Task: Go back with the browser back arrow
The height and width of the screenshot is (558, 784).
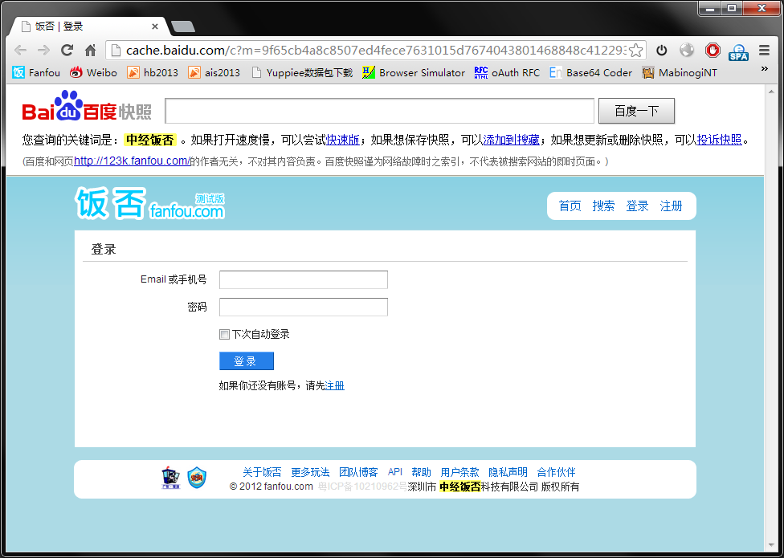Action: (20, 50)
